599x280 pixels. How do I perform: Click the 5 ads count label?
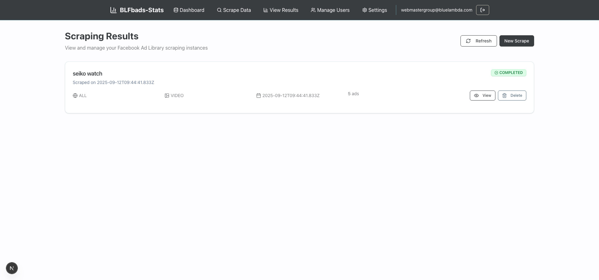[x=353, y=94]
